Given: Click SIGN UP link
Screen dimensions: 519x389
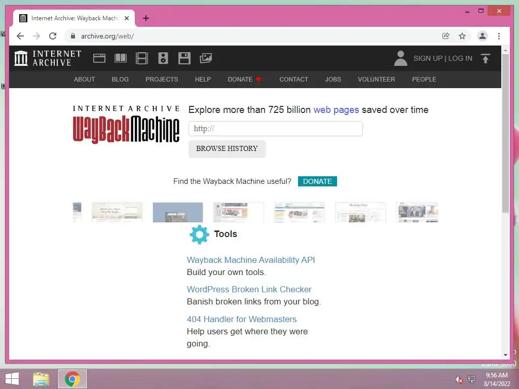Looking at the screenshot, I should point(428,58).
